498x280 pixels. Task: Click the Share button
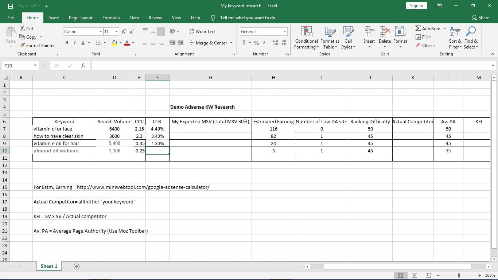tap(480, 18)
